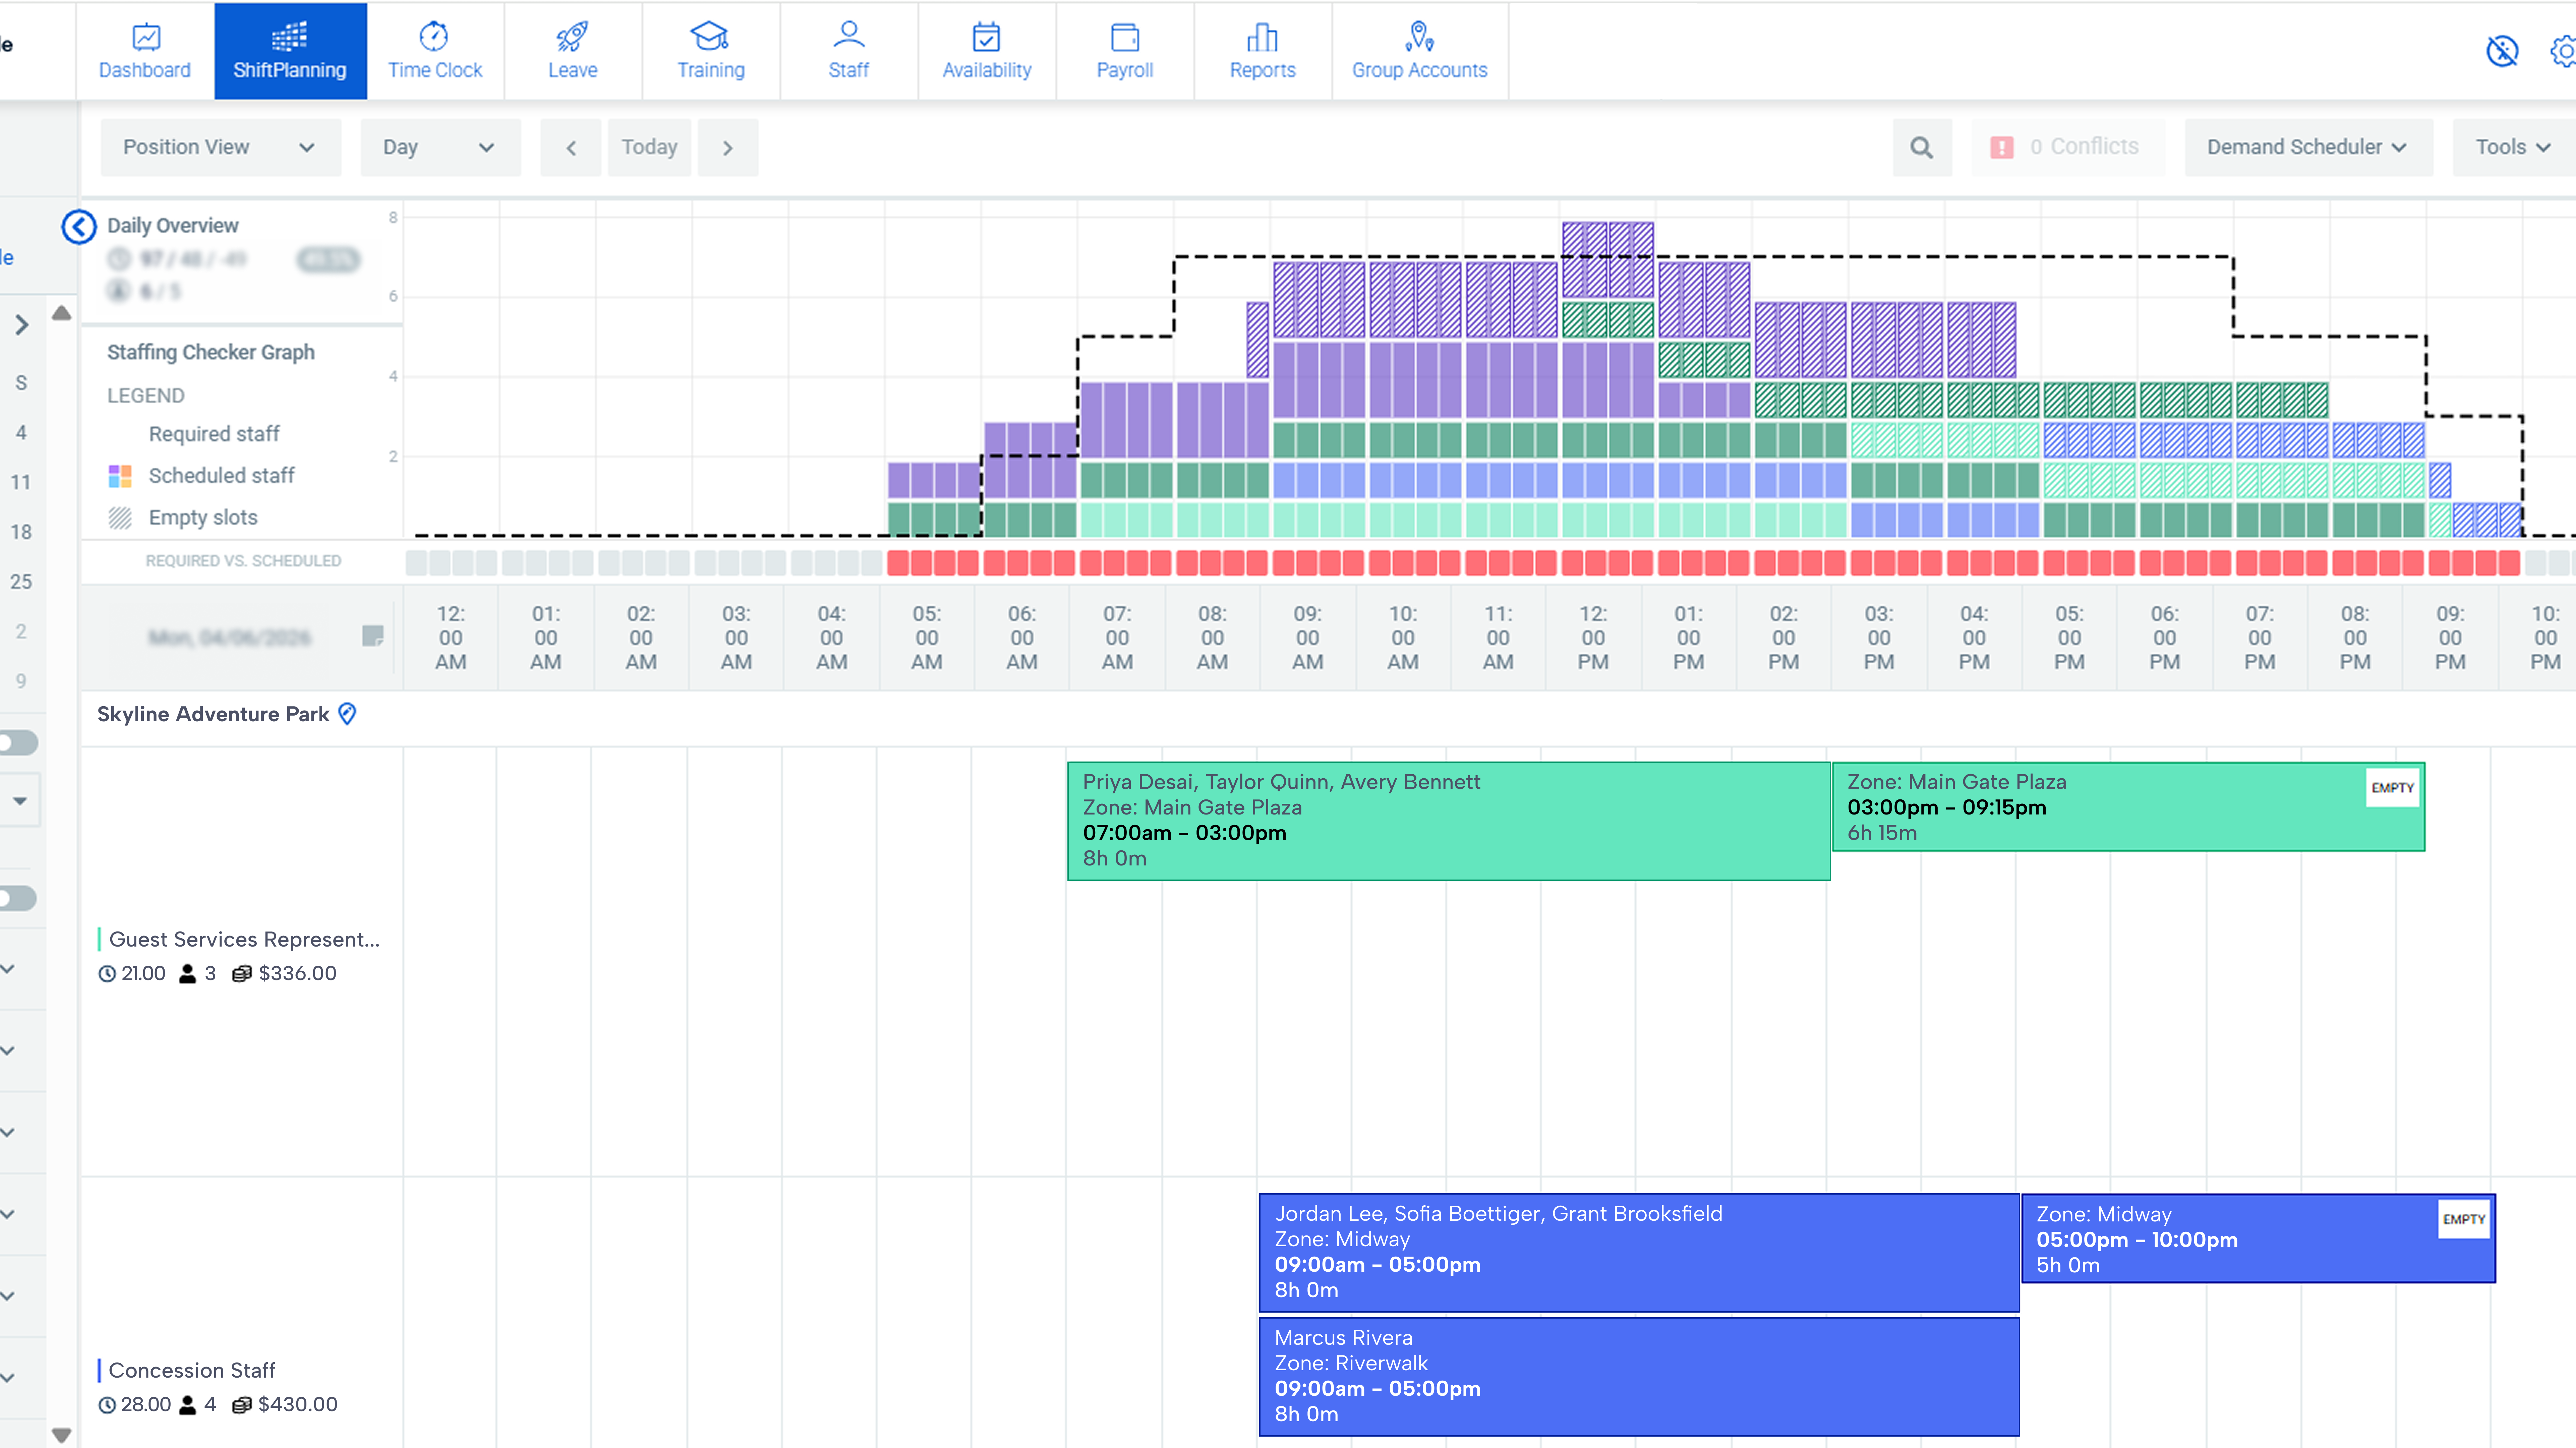Go to previous day arrow

(571, 147)
